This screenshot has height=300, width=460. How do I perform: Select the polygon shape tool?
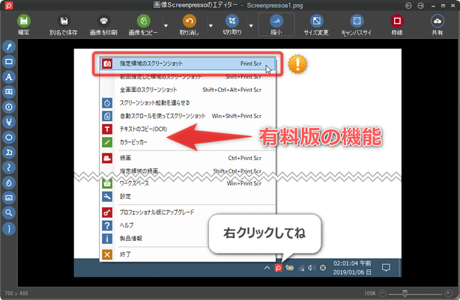click(9, 152)
